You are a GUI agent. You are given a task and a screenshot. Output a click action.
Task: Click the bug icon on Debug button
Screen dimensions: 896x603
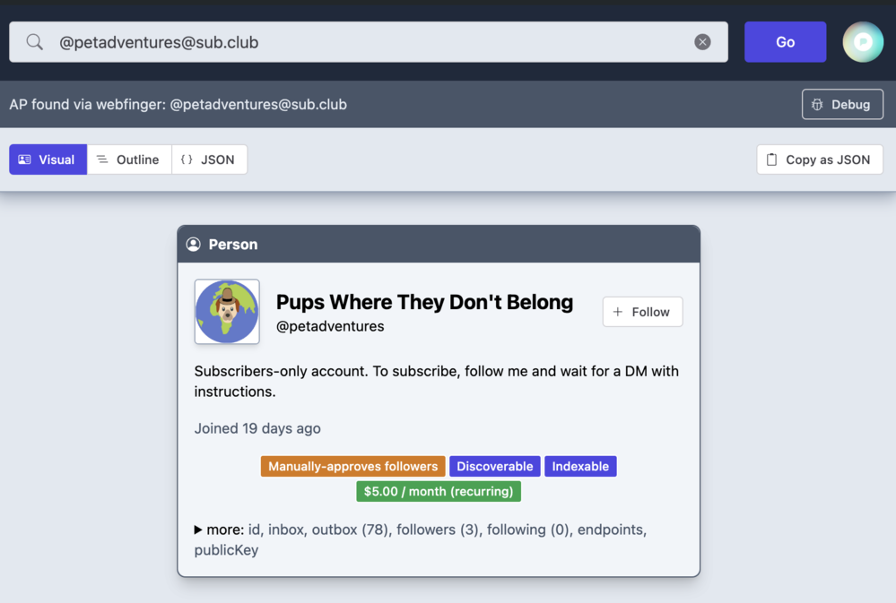pos(817,105)
